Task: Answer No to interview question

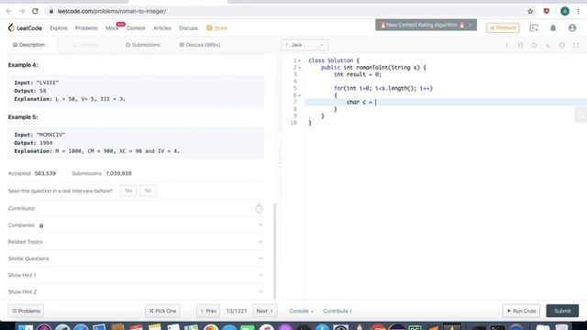Action: tap(148, 191)
